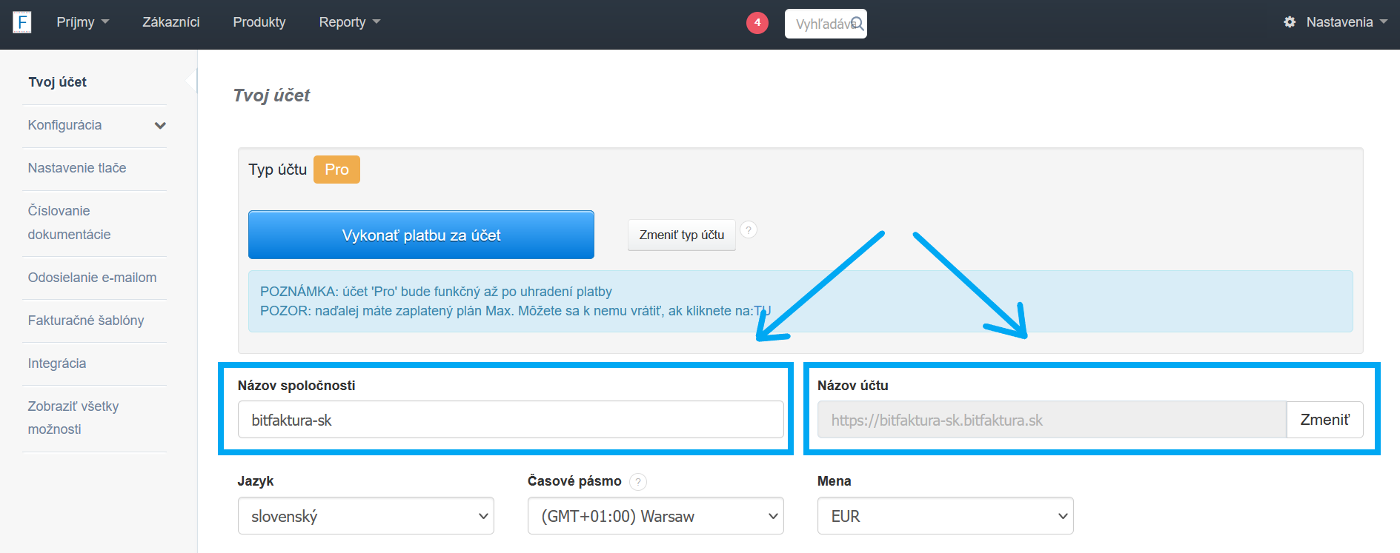Expand the Konfigurácia sidebar section
1400x553 pixels.
96,125
